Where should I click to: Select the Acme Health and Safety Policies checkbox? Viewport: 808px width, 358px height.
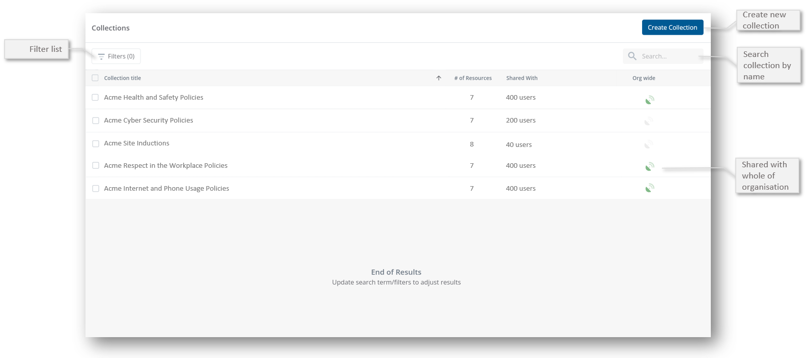tap(95, 97)
